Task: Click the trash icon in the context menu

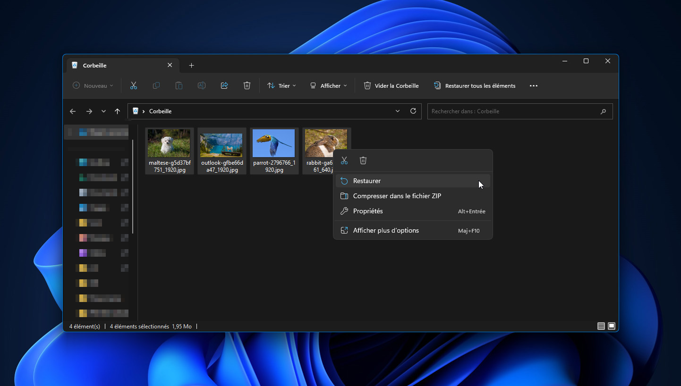Action: pos(363,160)
